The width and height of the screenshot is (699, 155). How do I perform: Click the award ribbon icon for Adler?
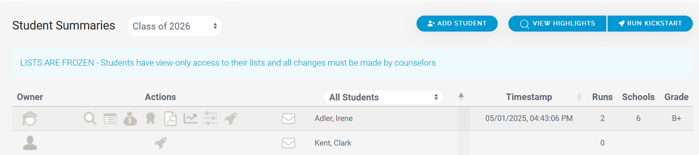tap(150, 119)
